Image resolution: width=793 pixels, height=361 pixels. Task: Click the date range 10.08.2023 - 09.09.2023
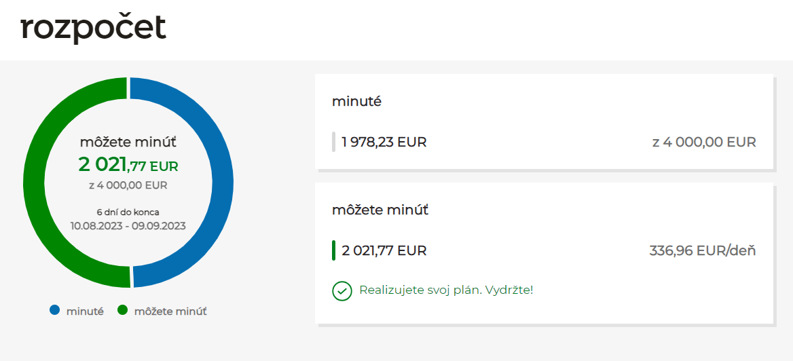tap(128, 225)
